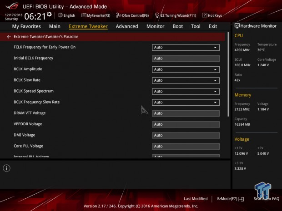Click the English language button

pos(66,15)
